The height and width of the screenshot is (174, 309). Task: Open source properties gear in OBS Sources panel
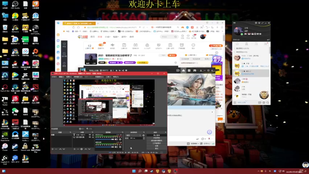pos(81,149)
